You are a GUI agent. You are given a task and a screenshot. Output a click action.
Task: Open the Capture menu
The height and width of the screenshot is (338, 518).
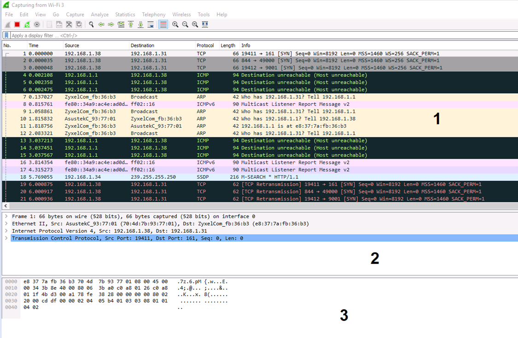pyautogui.click(x=75, y=15)
